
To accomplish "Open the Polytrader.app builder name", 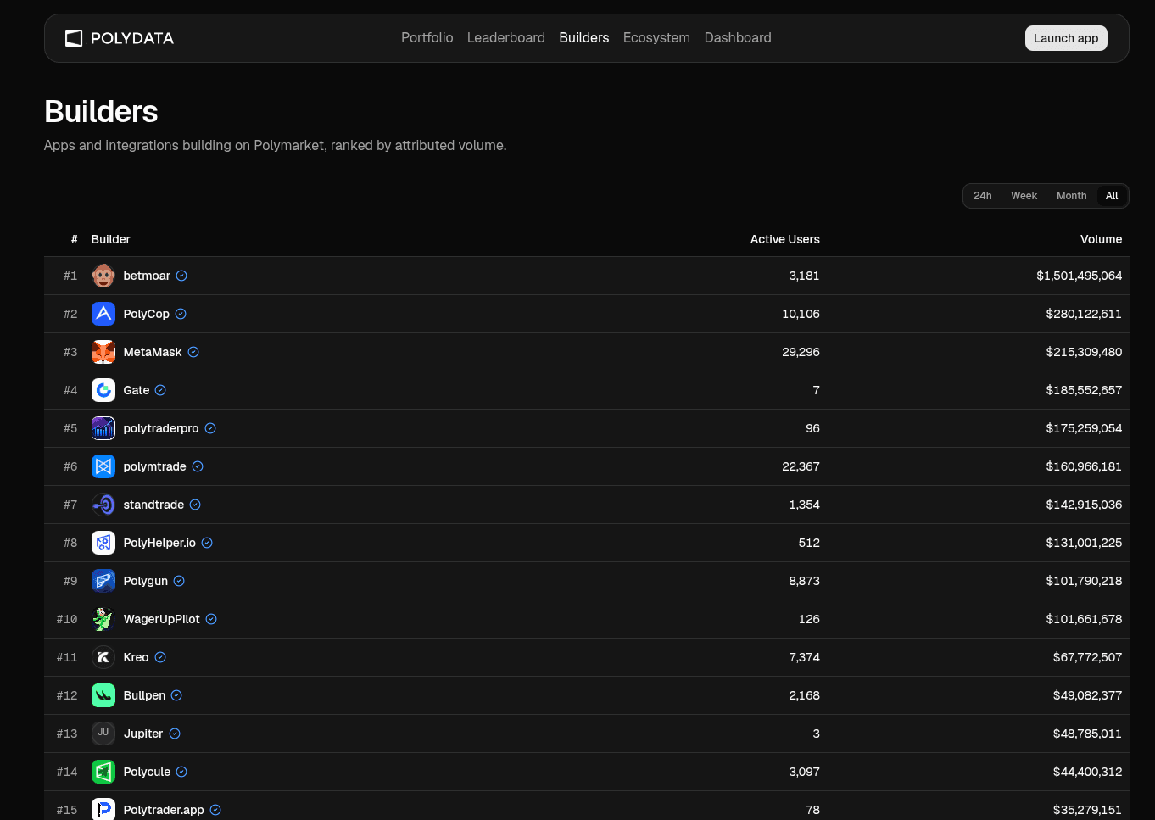I will [164, 810].
